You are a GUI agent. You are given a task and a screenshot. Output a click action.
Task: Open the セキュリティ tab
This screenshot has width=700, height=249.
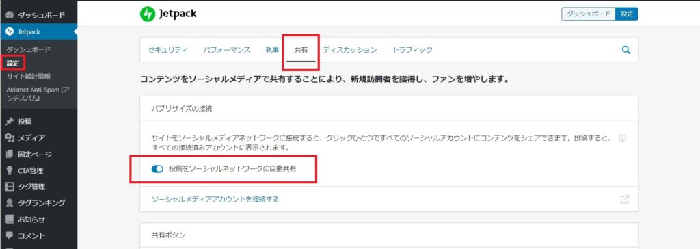pos(168,50)
